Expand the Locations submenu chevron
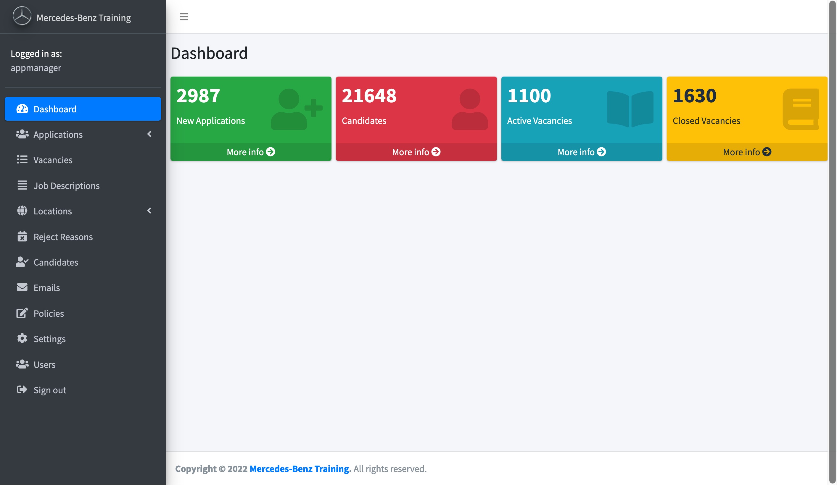 (x=149, y=211)
